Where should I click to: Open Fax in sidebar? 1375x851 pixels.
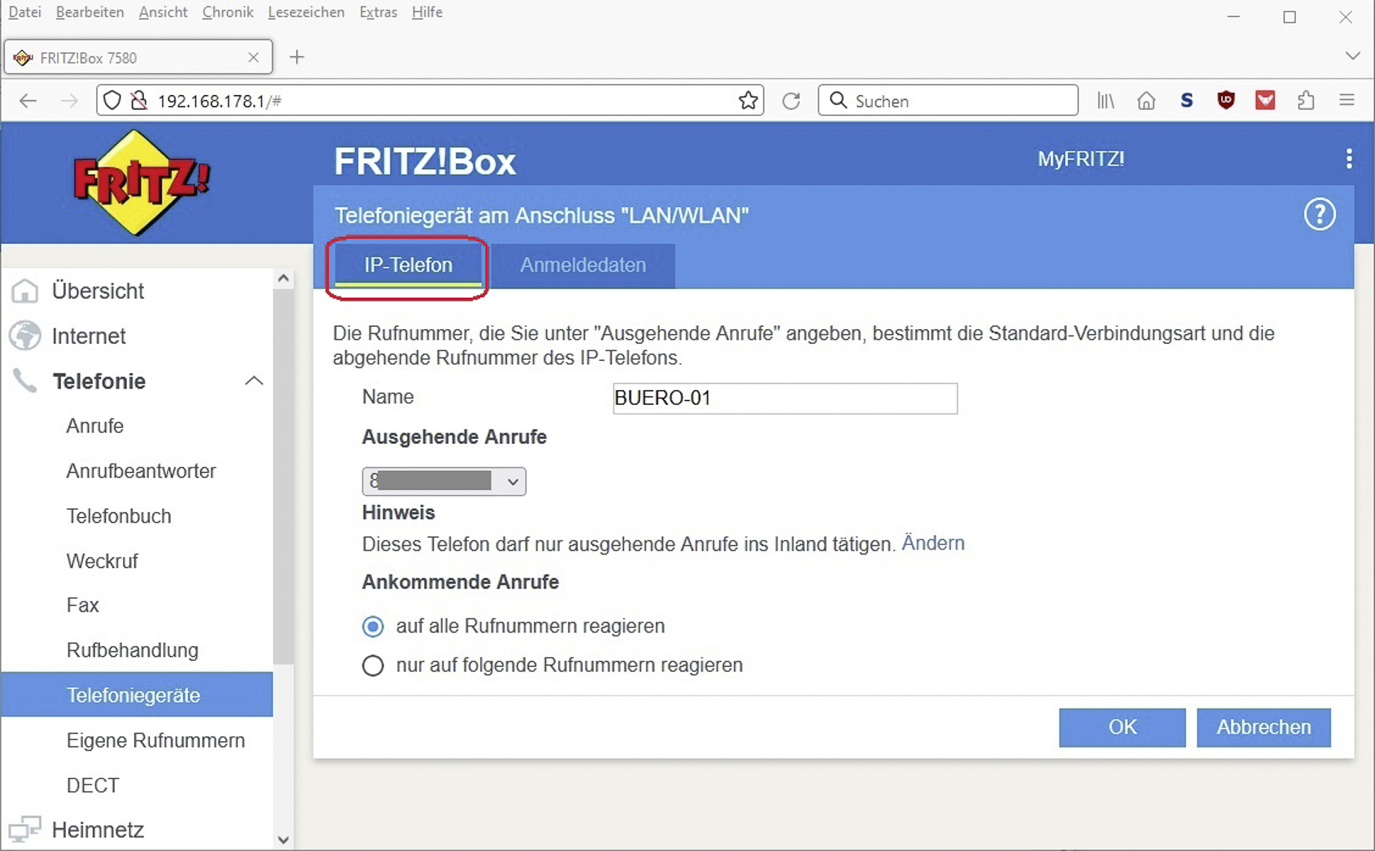82,606
